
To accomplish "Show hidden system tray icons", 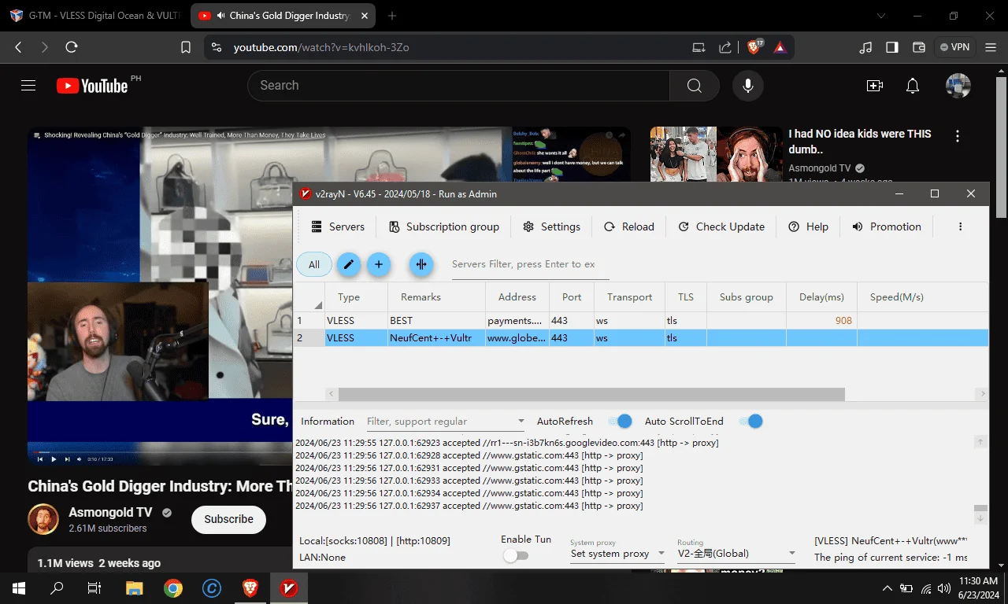I will coord(888,587).
